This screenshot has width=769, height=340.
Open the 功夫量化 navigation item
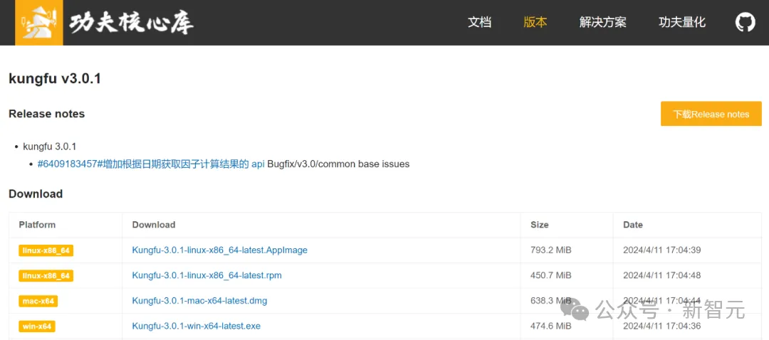coord(681,22)
